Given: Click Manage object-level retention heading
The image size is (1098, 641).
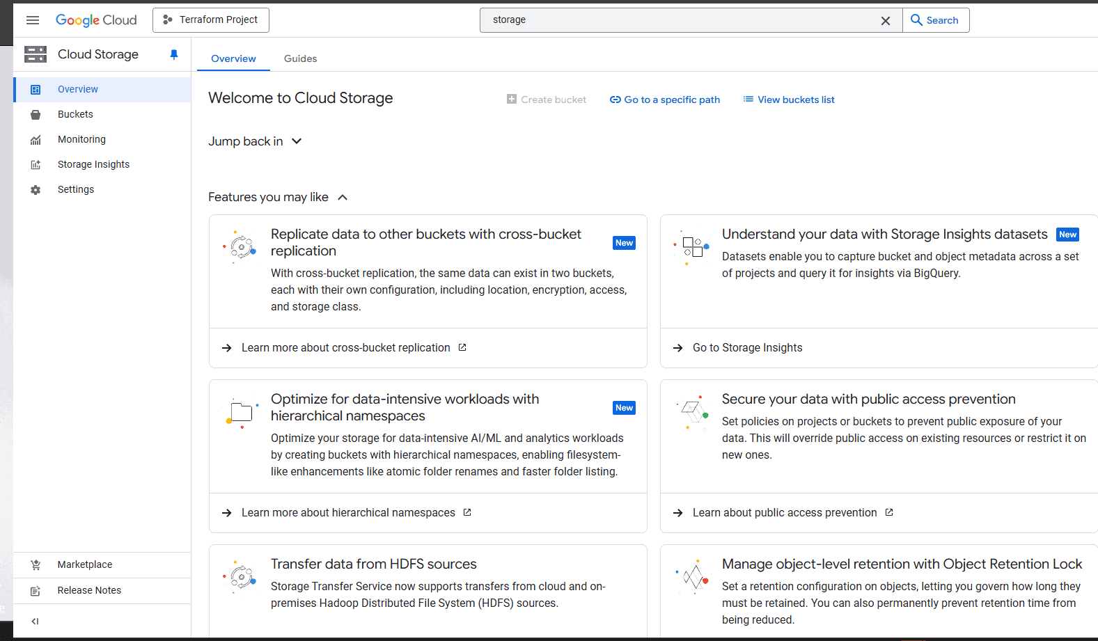Looking at the screenshot, I should click(x=902, y=564).
